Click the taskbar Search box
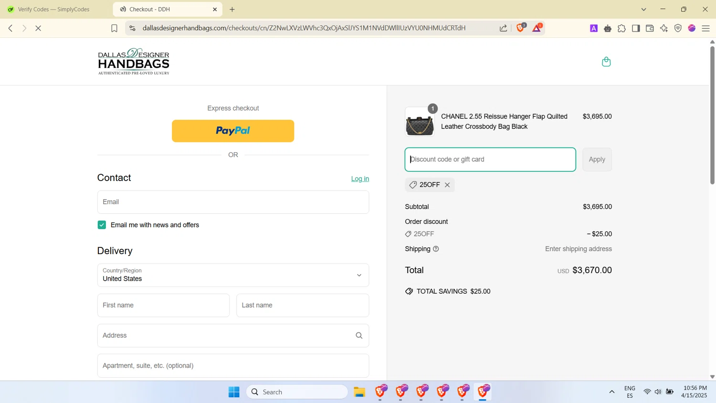 [x=297, y=392]
